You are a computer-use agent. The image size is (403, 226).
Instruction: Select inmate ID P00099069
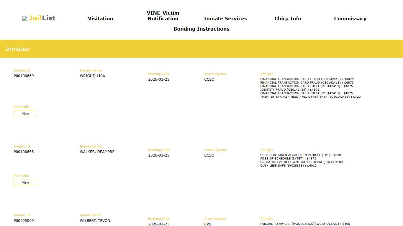[x=24, y=221]
